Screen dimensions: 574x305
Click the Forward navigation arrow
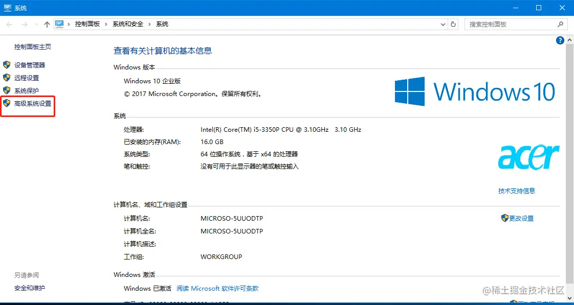point(25,25)
